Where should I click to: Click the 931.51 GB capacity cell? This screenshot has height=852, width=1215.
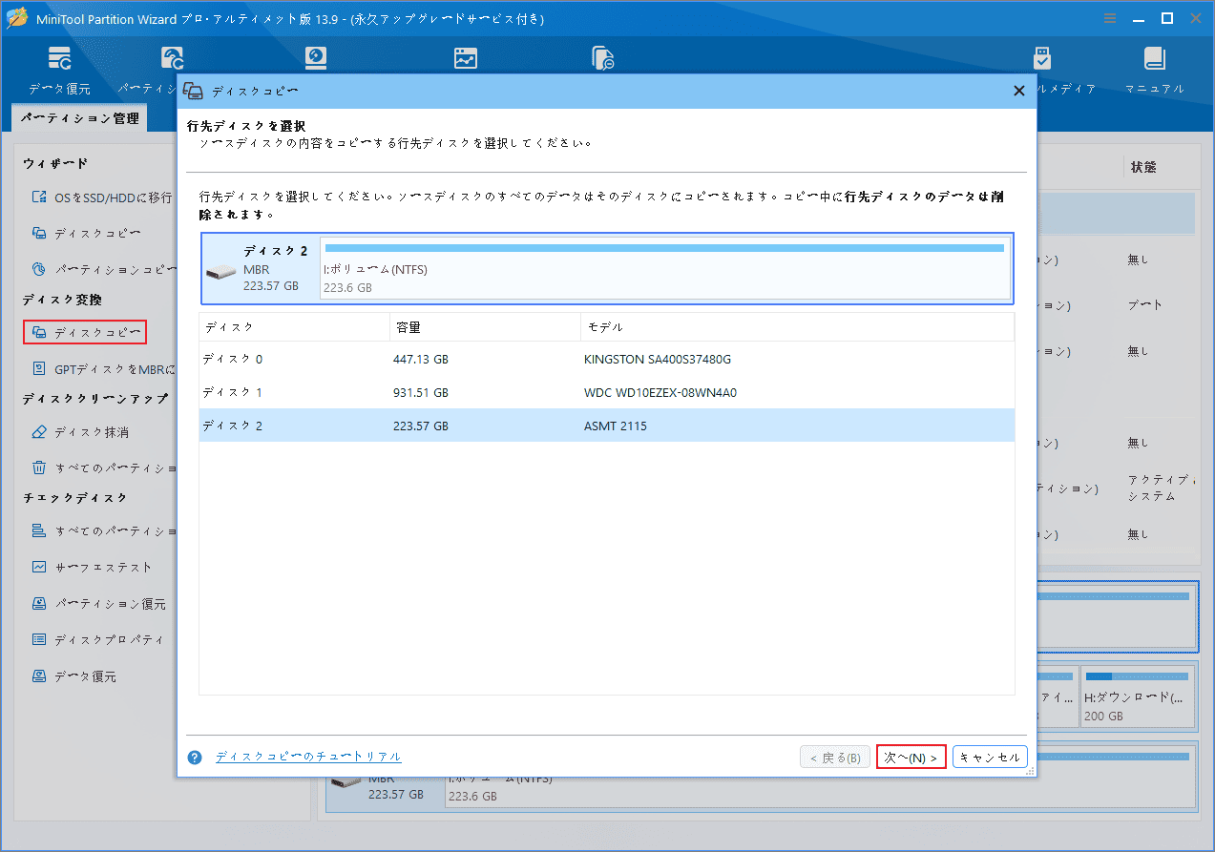(421, 392)
